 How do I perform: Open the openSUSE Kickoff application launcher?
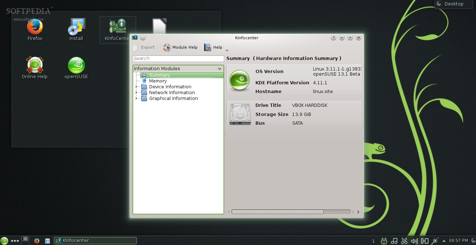point(4,241)
